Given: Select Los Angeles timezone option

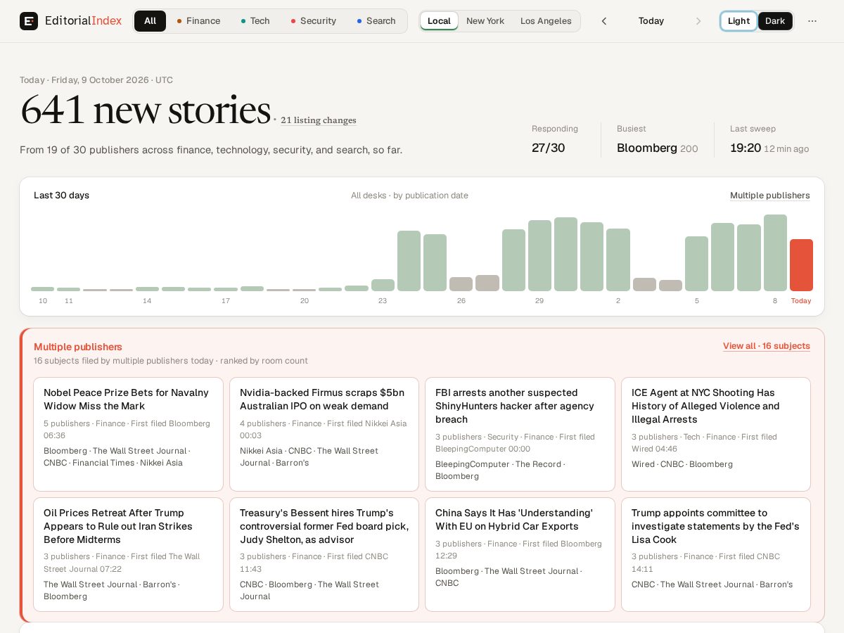Looking at the screenshot, I should 546,21.
